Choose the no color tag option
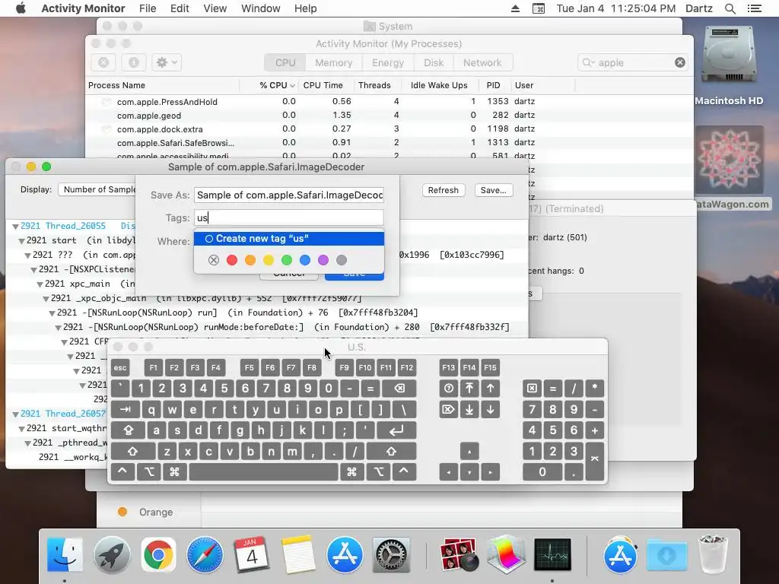This screenshot has width=779, height=584. coord(213,260)
